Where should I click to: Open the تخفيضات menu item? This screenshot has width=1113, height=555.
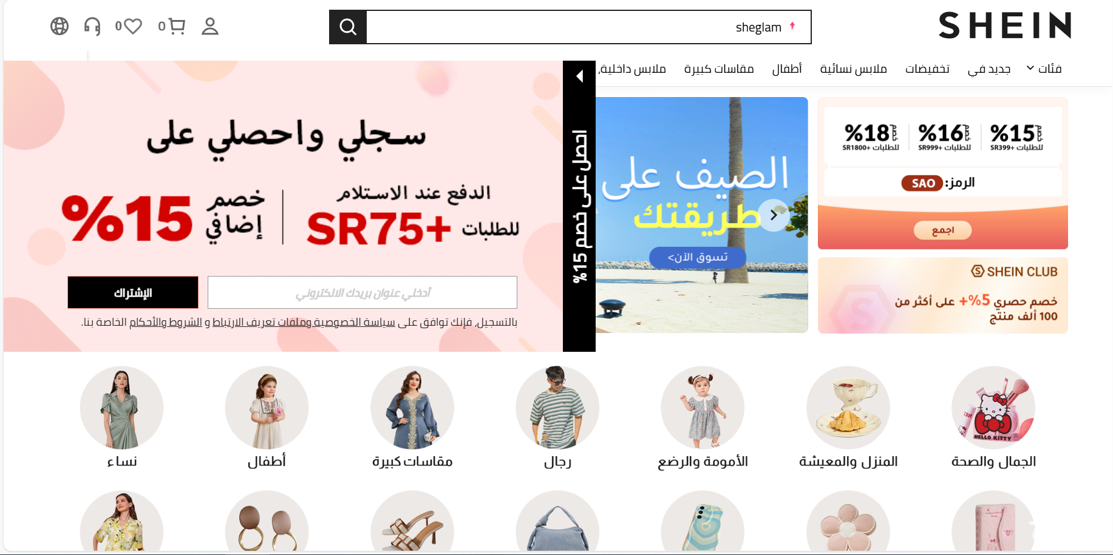click(927, 69)
